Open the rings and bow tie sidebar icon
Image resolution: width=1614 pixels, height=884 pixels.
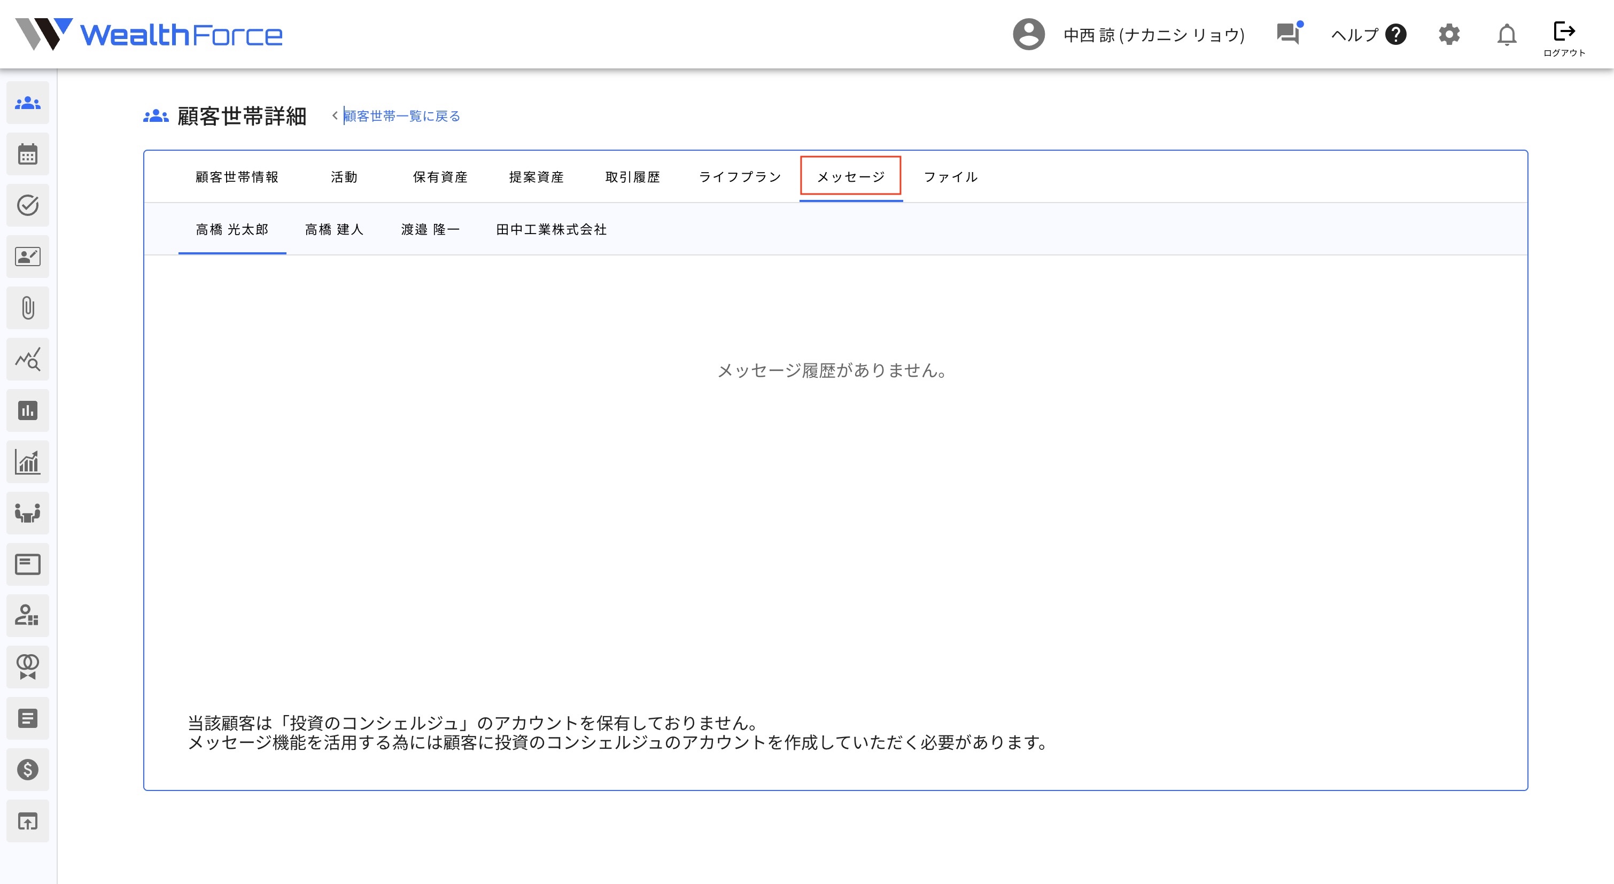[x=28, y=667]
